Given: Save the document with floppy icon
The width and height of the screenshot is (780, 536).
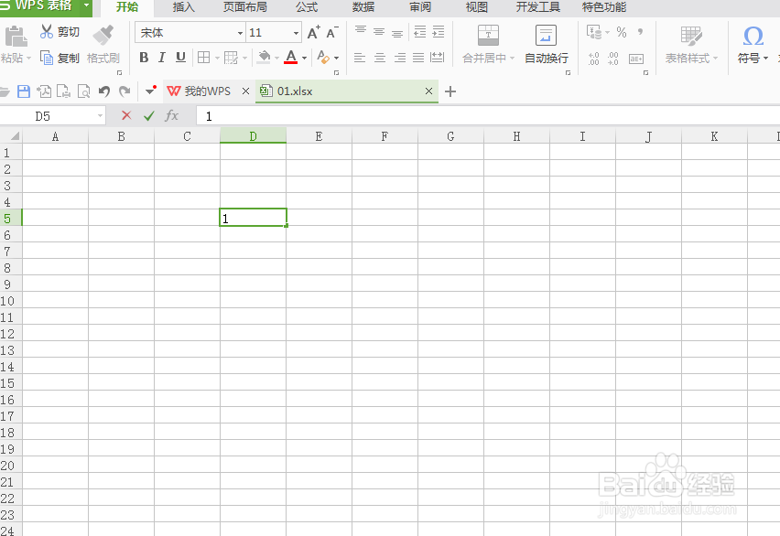Looking at the screenshot, I should pyautogui.click(x=24, y=91).
